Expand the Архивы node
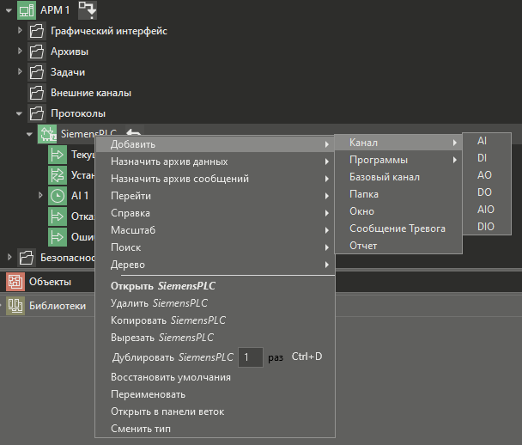Image resolution: width=522 pixels, height=445 pixels. 20,51
